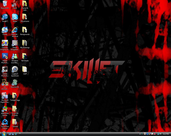Open the Twilight Saga folder

click(15, 97)
